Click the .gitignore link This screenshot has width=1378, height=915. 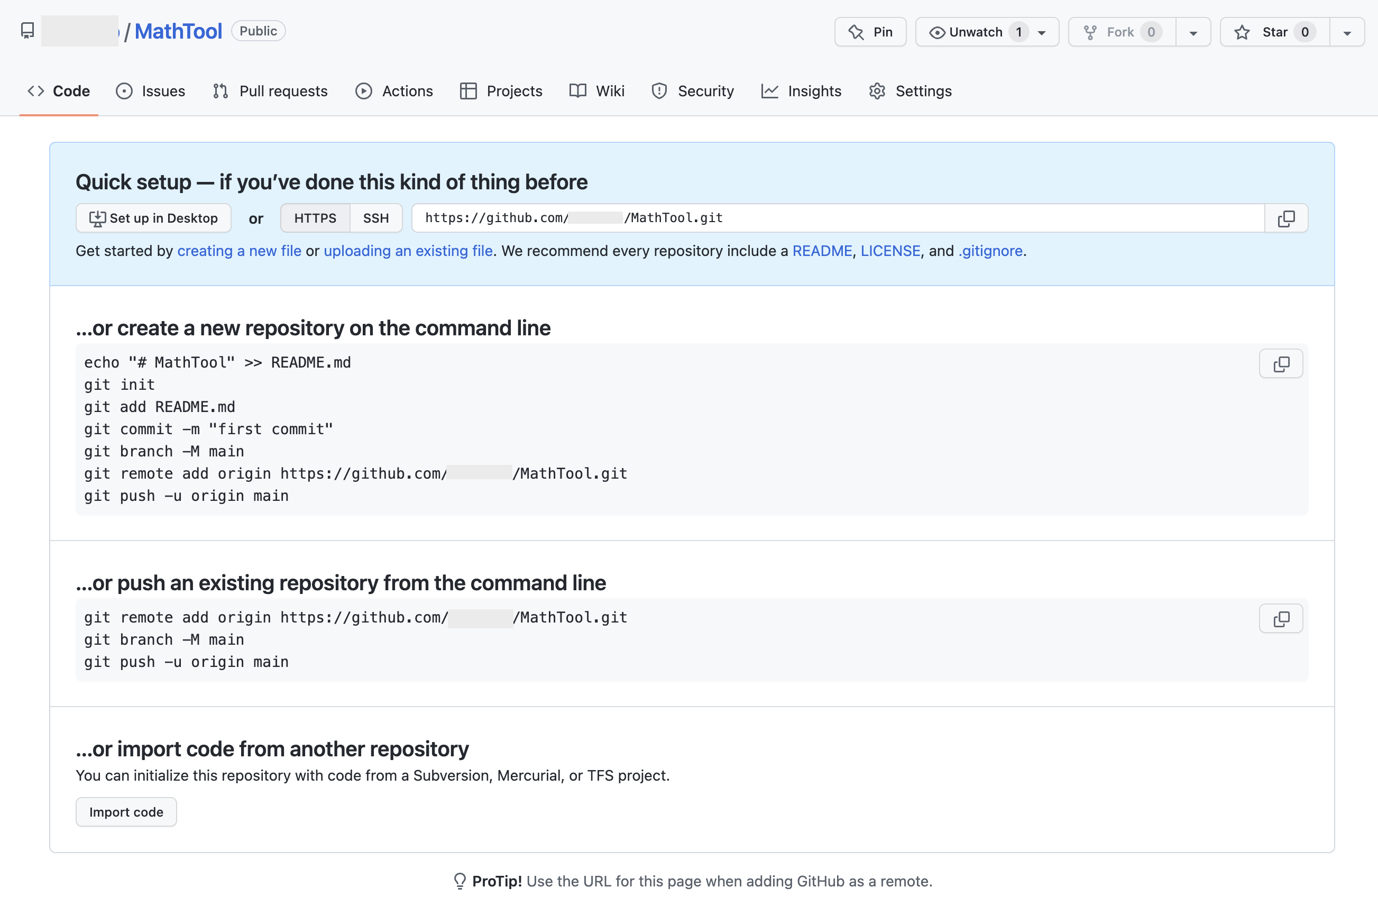point(990,251)
